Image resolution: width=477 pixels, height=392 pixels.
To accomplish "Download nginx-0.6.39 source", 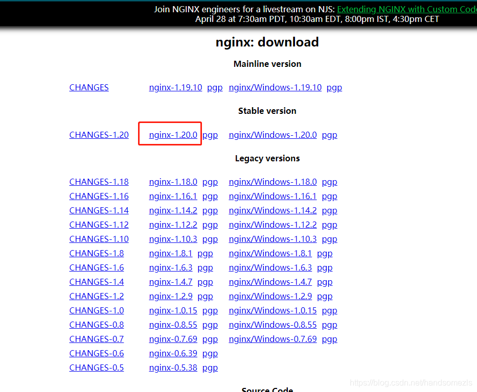I will tap(173, 353).
